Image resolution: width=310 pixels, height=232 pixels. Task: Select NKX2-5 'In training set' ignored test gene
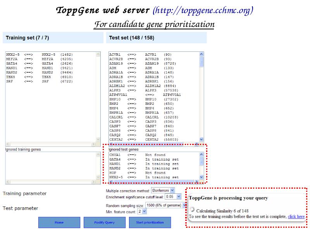pos(144,177)
